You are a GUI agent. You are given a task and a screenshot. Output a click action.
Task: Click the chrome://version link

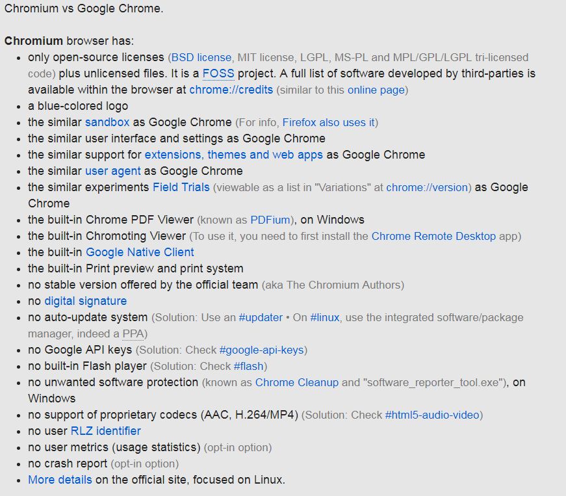pos(427,187)
